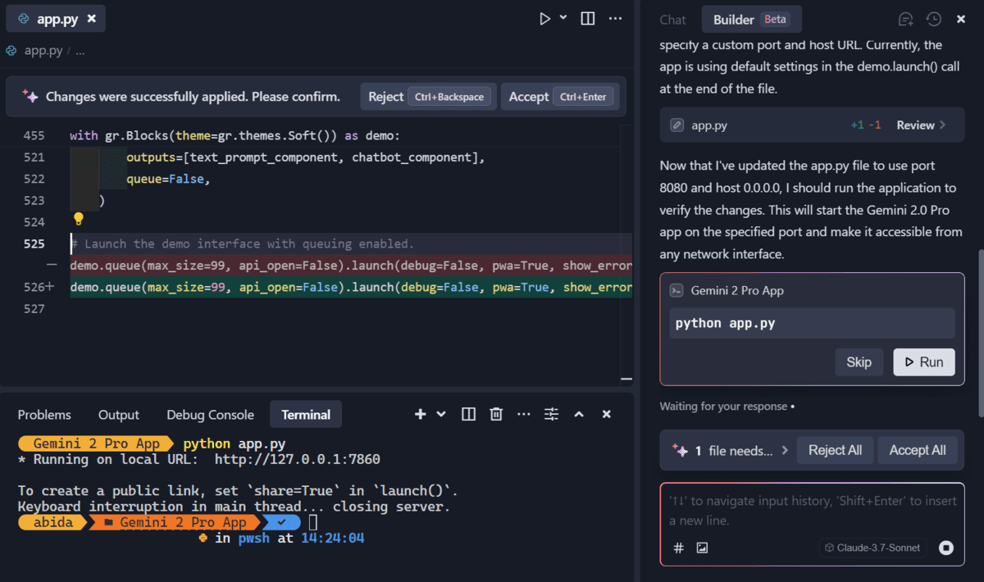
Task: Click the launch comment on line 525
Action: [x=243, y=243]
